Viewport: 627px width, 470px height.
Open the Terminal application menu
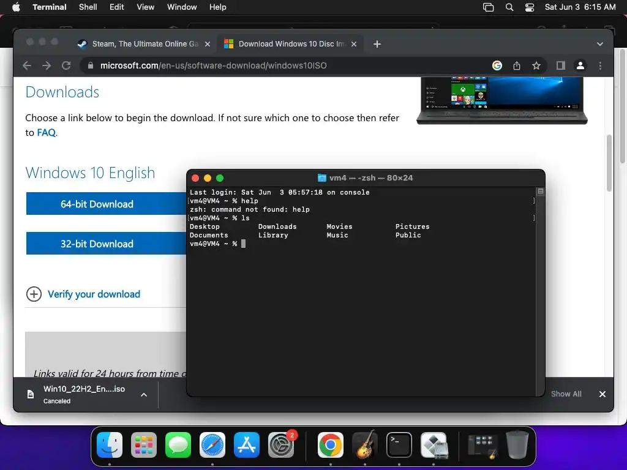click(x=49, y=7)
